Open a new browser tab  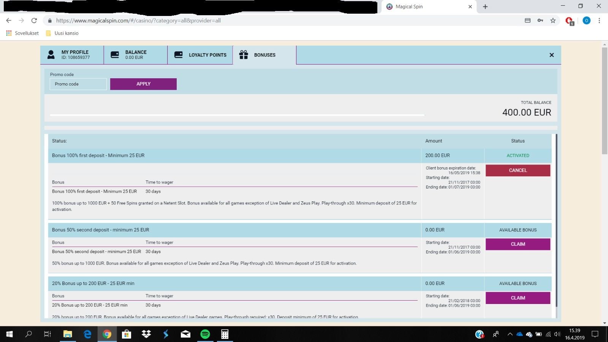tap(485, 6)
